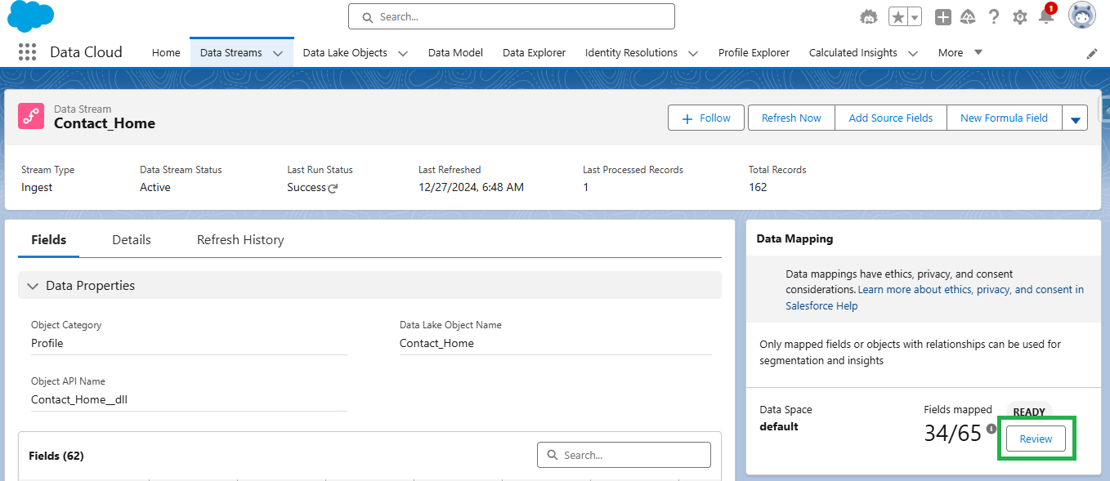The width and height of the screenshot is (1110, 481).
Task: Open the Setup gear icon
Action: pyautogui.click(x=1020, y=17)
